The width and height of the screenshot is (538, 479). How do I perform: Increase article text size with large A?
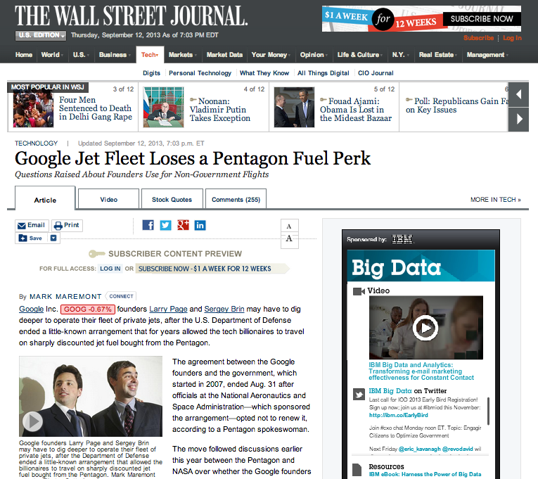tap(288, 239)
